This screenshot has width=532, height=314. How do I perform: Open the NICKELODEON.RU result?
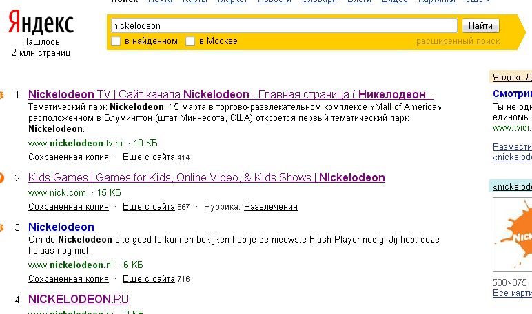pos(79,299)
